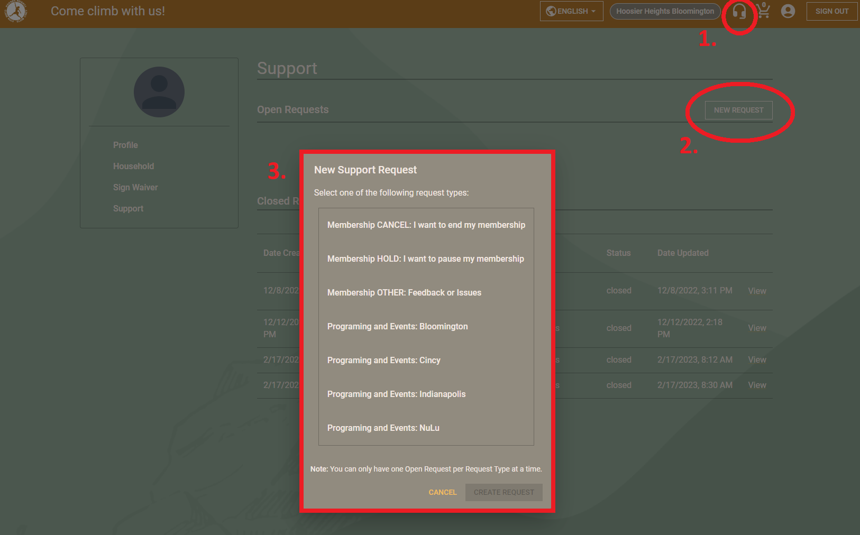View request updated 12/8/2022, 3:11 PM
860x535 pixels.
(757, 291)
